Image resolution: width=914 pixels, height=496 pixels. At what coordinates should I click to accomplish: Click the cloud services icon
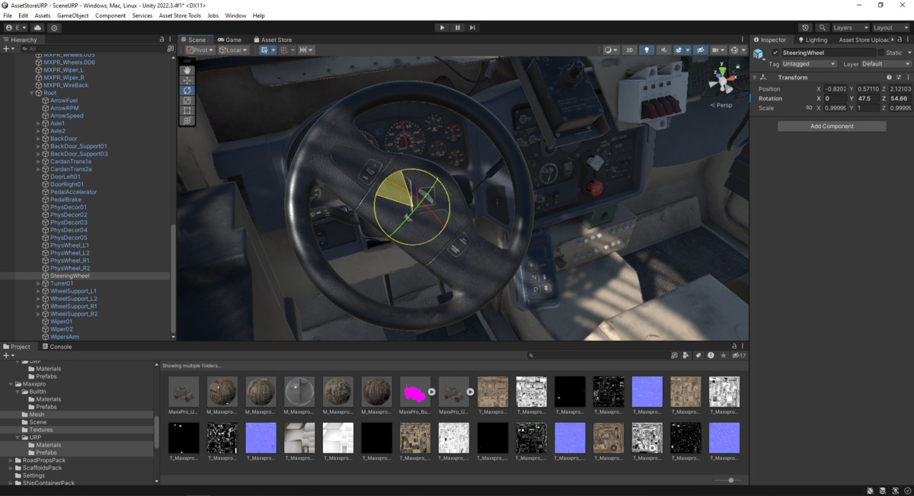(x=37, y=27)
